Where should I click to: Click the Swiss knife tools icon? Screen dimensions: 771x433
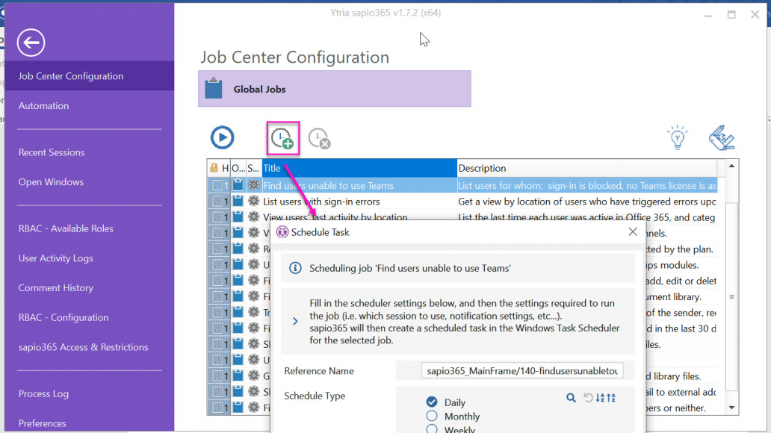(x=722, y=137)
